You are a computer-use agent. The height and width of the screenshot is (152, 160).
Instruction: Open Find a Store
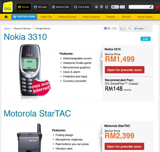click(x=82, y=7)
